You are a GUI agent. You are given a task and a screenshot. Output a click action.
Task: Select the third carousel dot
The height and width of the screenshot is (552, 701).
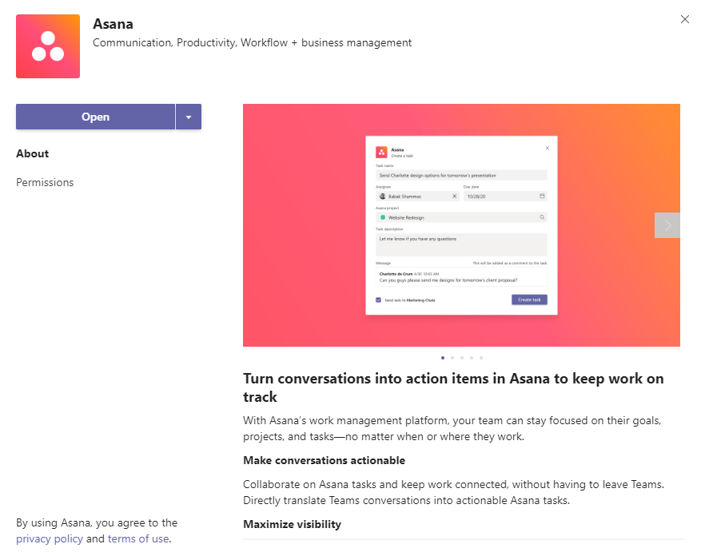click(x=462, y=358)
